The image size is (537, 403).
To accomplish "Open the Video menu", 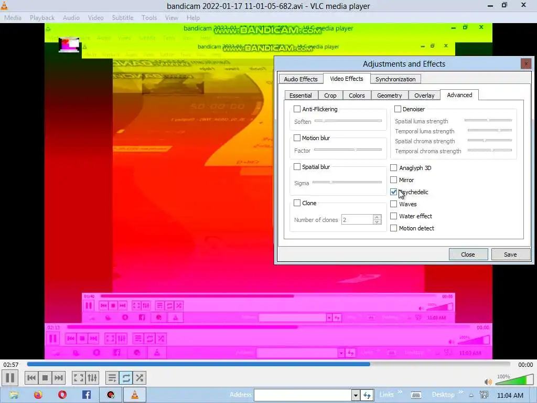I will (x=95, y=17).
